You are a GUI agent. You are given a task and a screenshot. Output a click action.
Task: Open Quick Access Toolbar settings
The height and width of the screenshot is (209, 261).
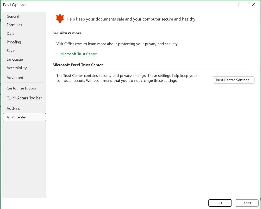point(24,98)
